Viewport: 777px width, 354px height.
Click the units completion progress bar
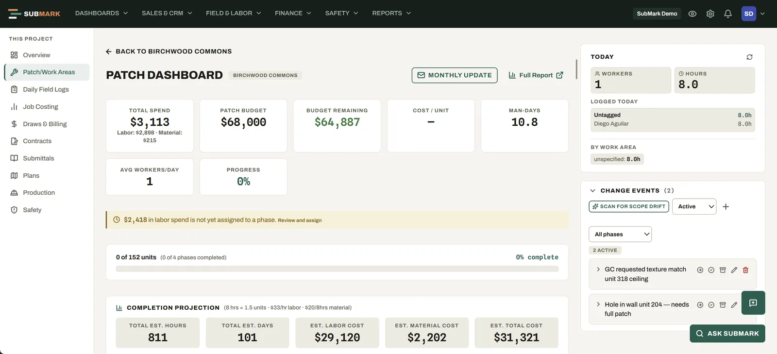[337, 269]
